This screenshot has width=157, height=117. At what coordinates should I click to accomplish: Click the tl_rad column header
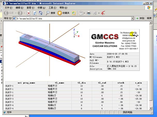102,83
